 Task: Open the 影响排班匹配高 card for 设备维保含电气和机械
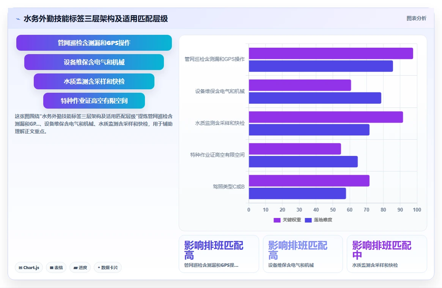[x=303, y=254]
